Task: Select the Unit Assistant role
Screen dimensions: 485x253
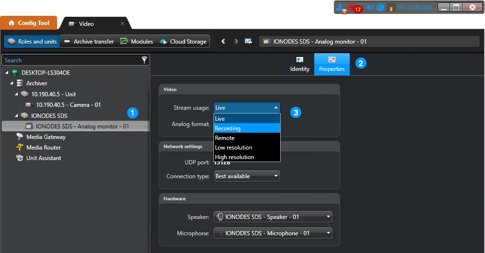Action: coord(44,158)
